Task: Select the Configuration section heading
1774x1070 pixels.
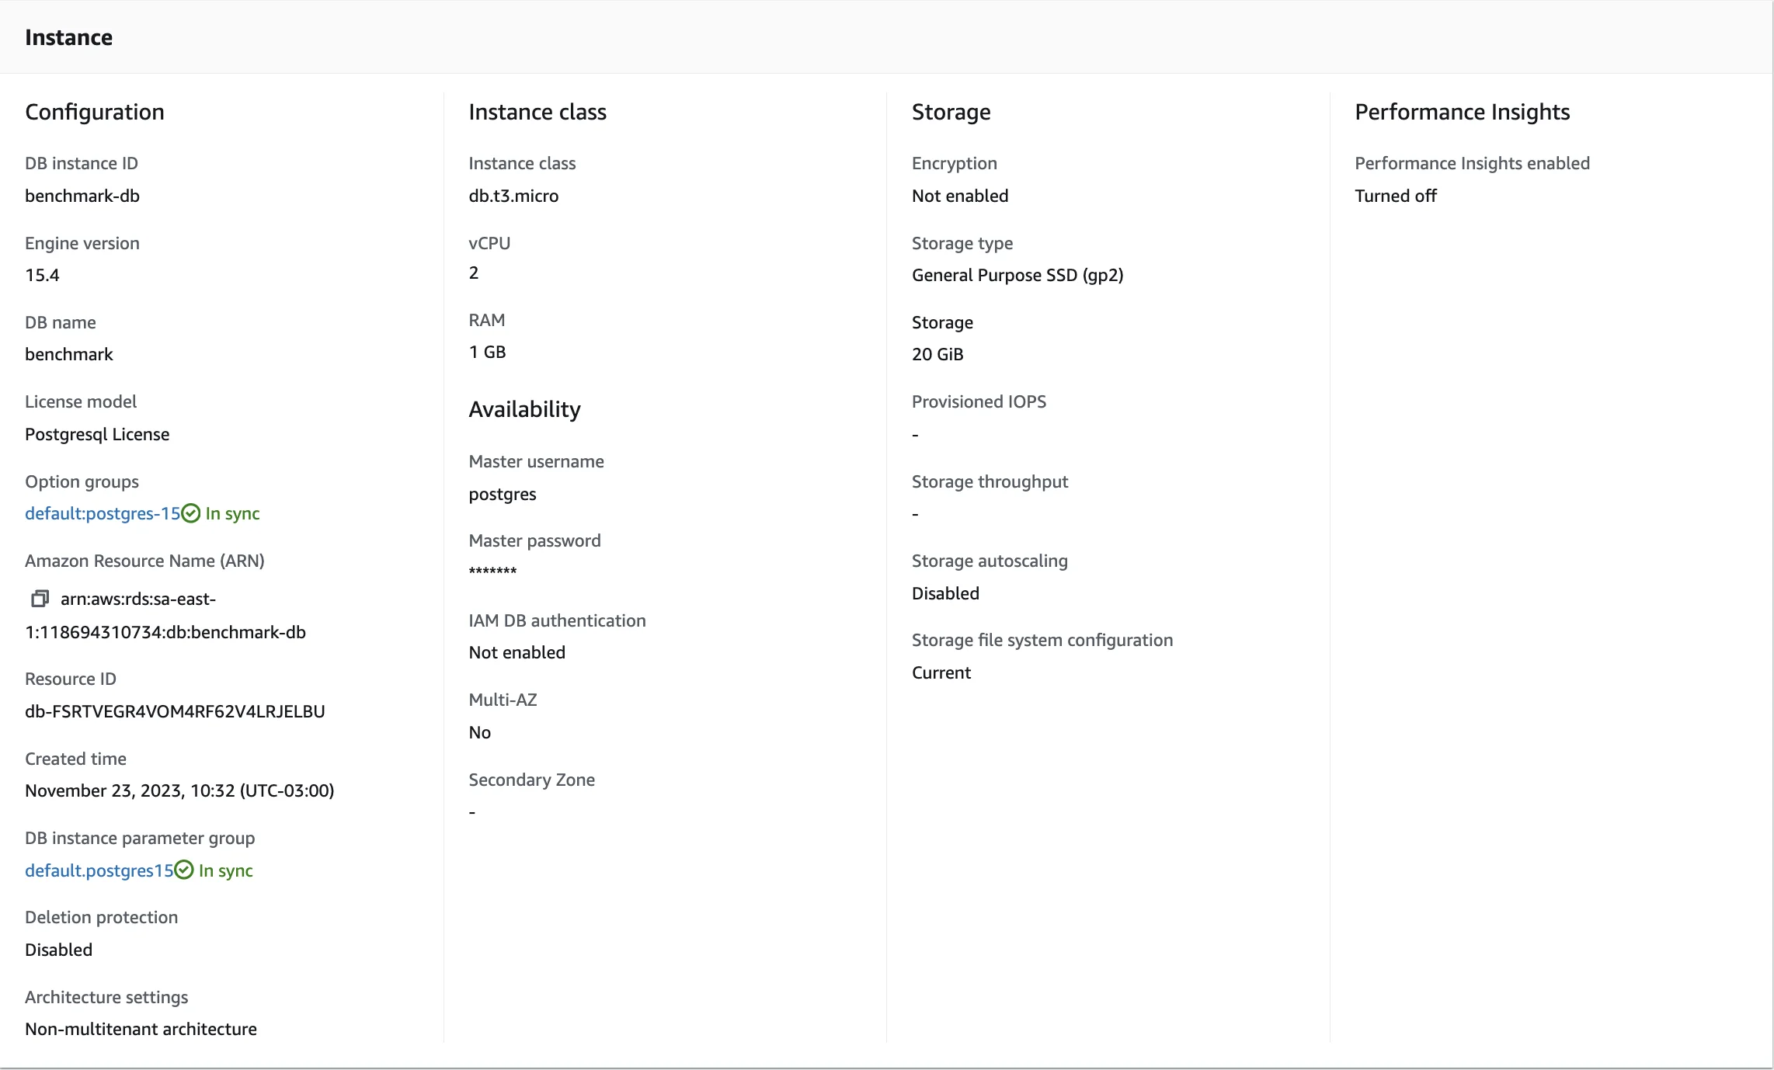Action: [x=94, y=112]
